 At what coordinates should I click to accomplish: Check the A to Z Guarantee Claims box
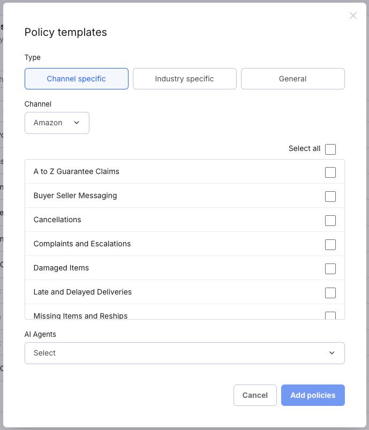(330, 172)
